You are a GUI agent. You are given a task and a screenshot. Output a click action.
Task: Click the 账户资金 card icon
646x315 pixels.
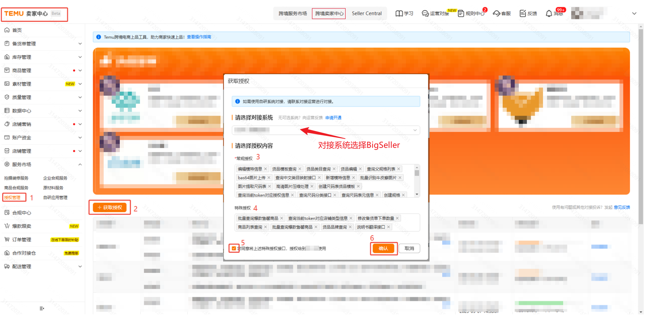click(7, 137)
